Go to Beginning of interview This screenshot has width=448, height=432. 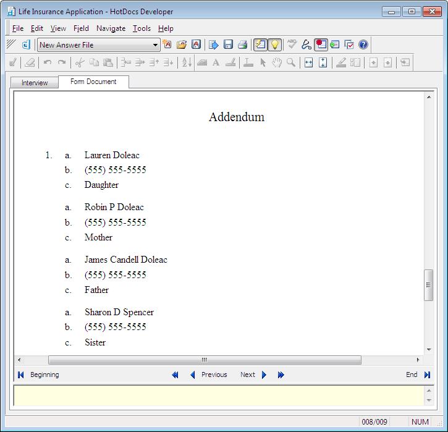pos(38,375)
